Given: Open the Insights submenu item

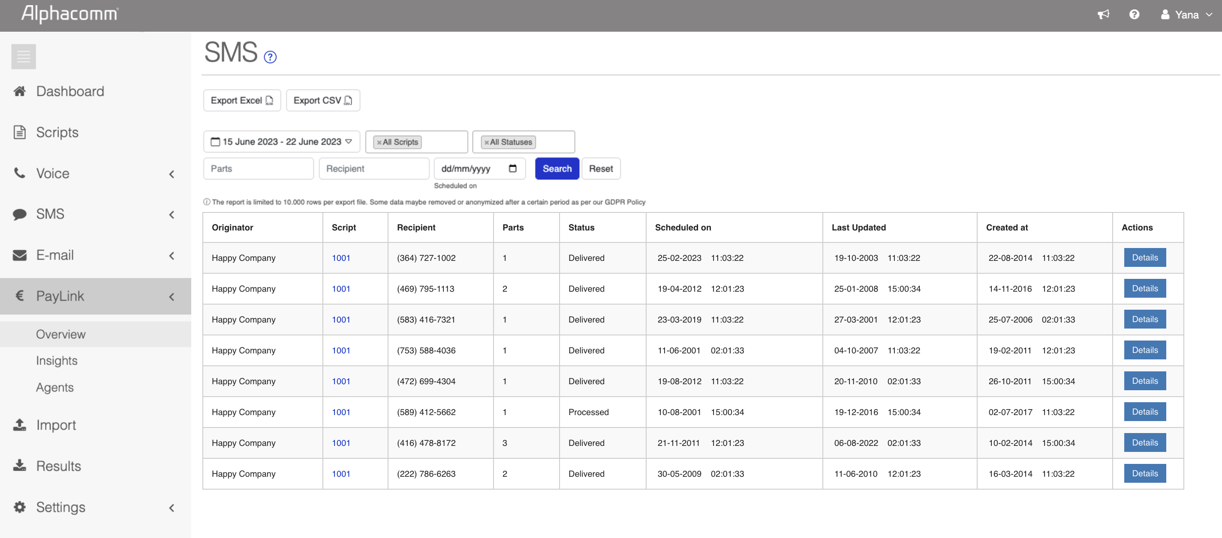Looking at the screenshot, I should (x=57, y=361).
